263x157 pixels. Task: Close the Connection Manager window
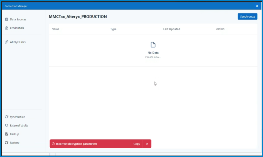(x=257, y=6)
